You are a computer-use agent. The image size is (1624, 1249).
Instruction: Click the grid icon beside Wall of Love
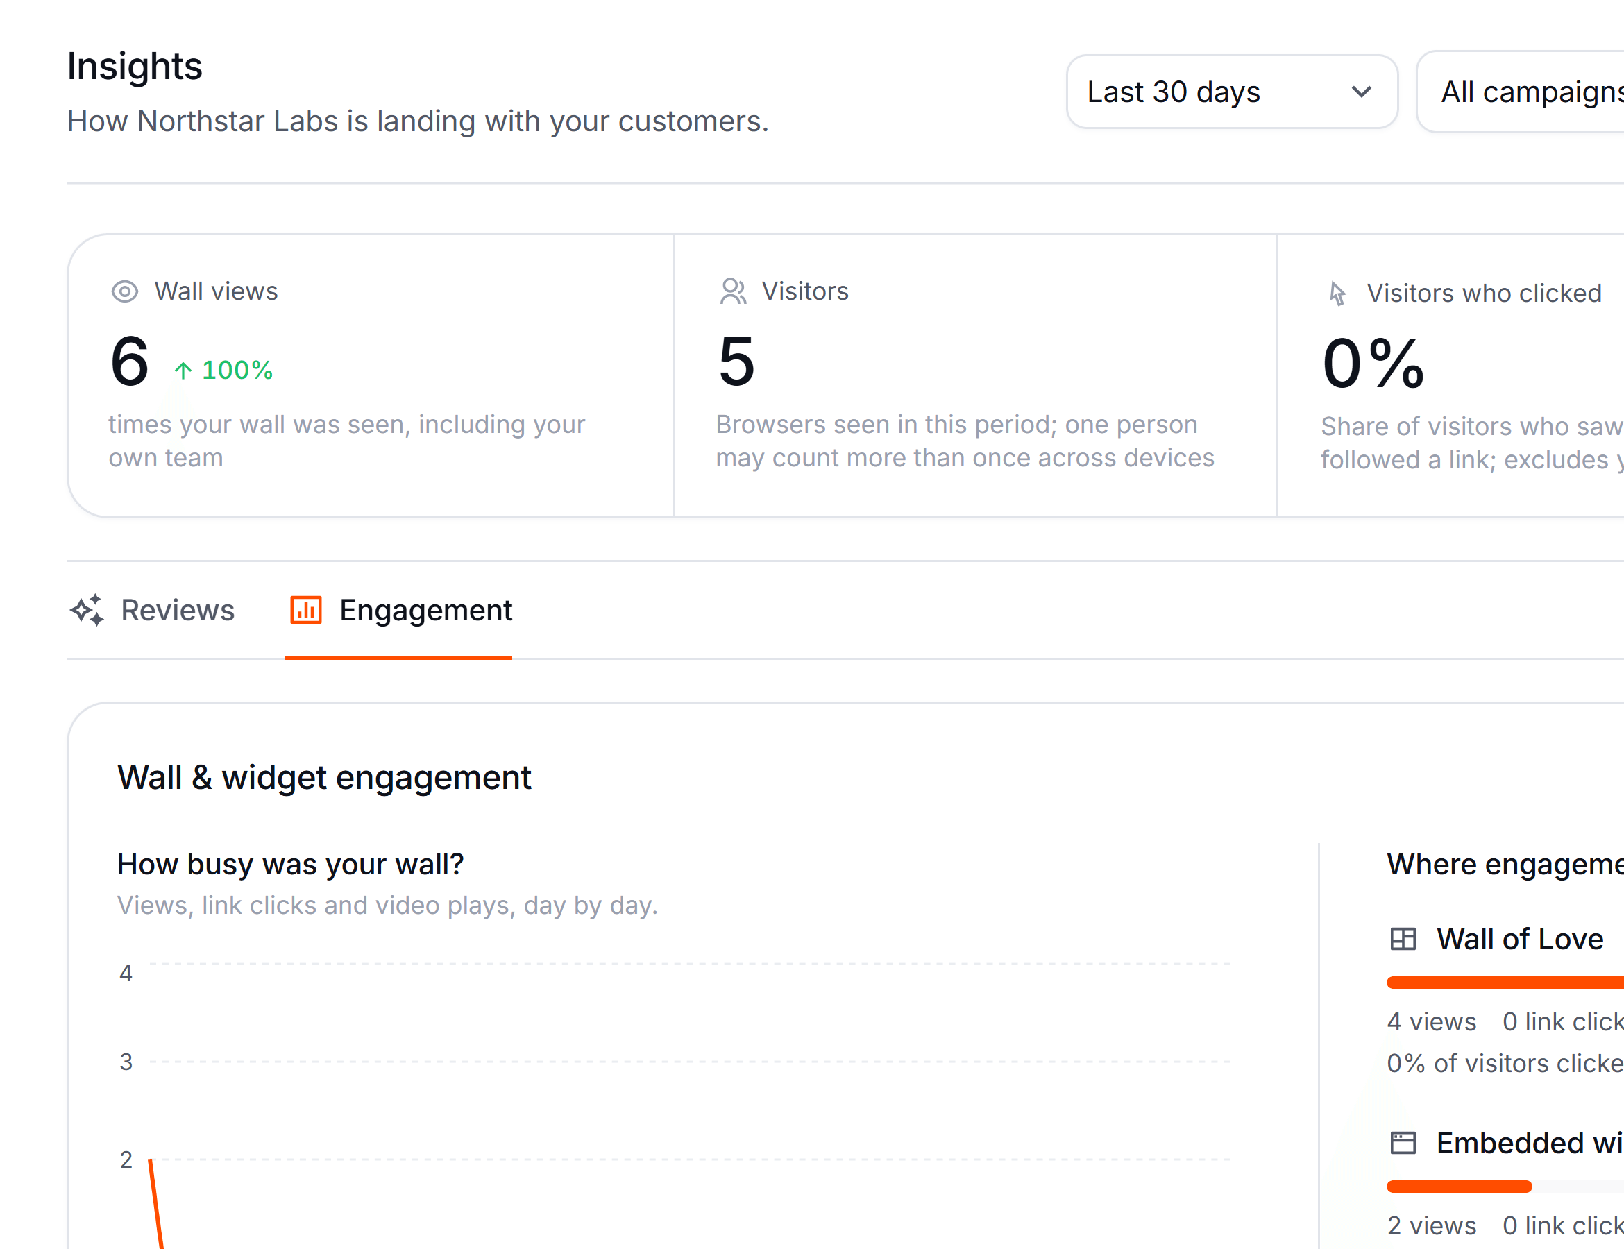1403,939
